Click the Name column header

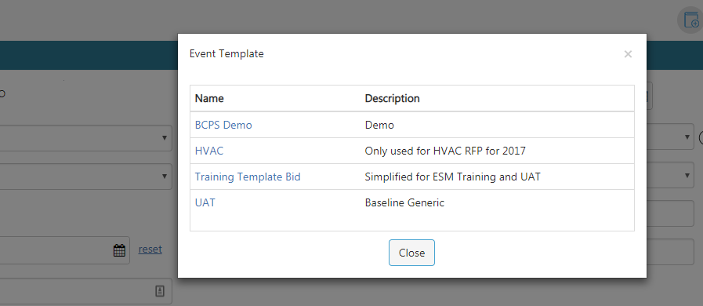(x=209, y=98)
